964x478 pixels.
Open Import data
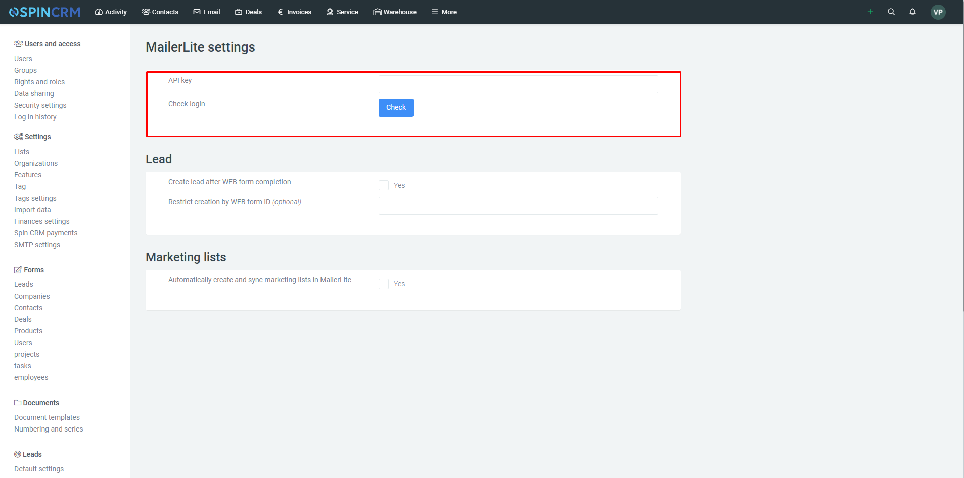tap(32, 210)
